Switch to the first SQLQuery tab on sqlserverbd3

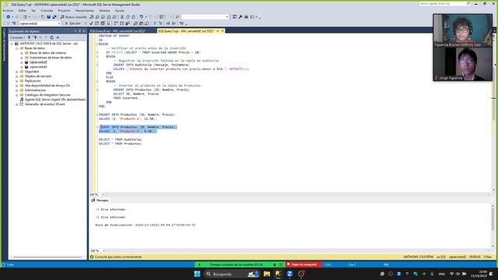click(x=117, y=31)
